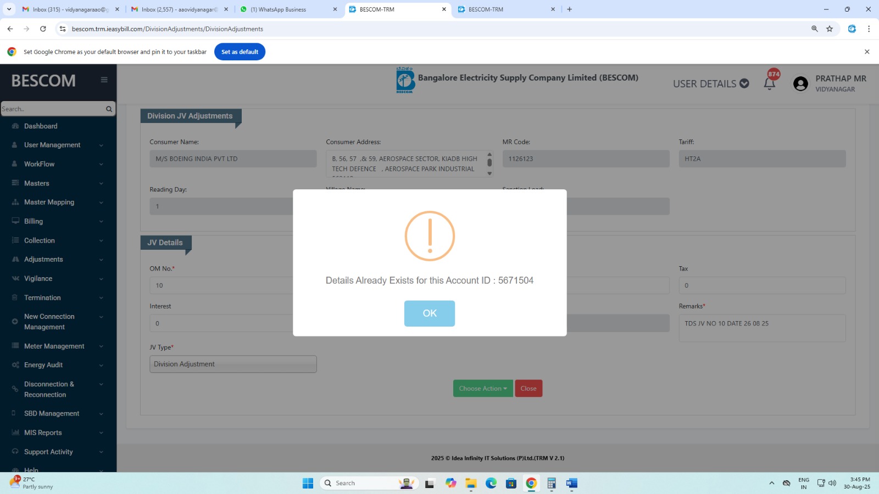The height and width of the screenshot is (494, 879).
Task: Open the Windows Start menu
Action: point(308,483)
